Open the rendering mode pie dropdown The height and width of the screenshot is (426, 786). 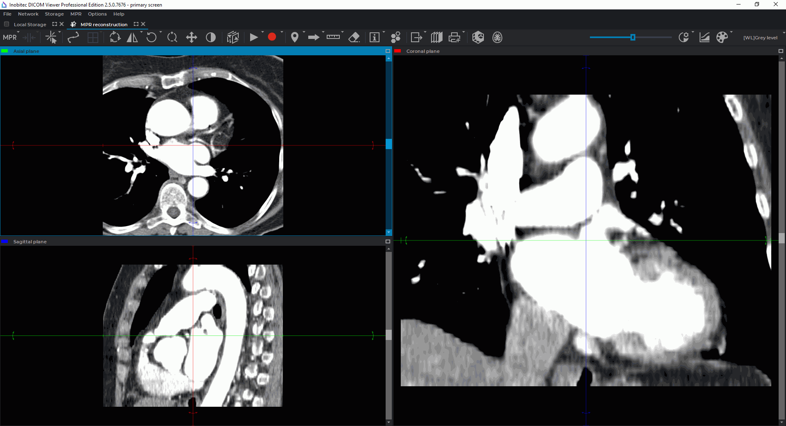click(684, 38)
